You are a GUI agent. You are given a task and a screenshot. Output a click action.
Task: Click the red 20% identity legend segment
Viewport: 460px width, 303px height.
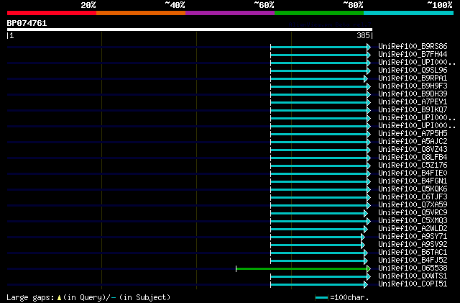pyautogui.click(x=52, y=13)
